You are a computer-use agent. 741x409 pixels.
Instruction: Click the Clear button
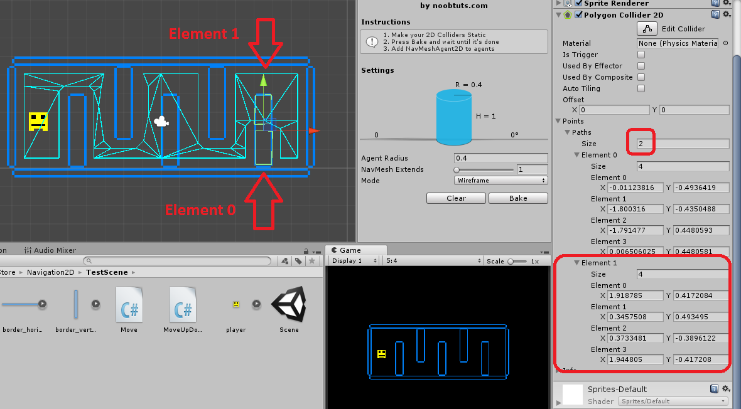pos(456,198)
